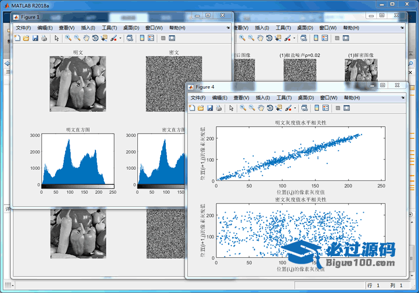Click New Figure icon in Figure 1 toolbar
The width and height of the screenshot is (419, 293).
pos(18,38)
